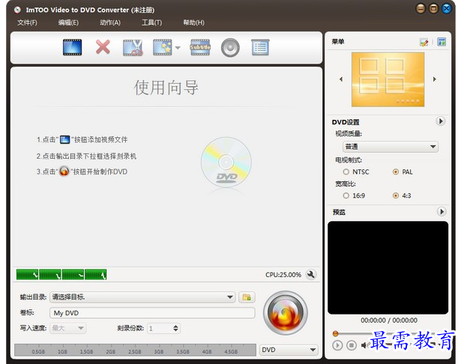Viewport: 461px width, 364px height.
Task: Click the disc capacity gauge bar
Action: [135, 350]
